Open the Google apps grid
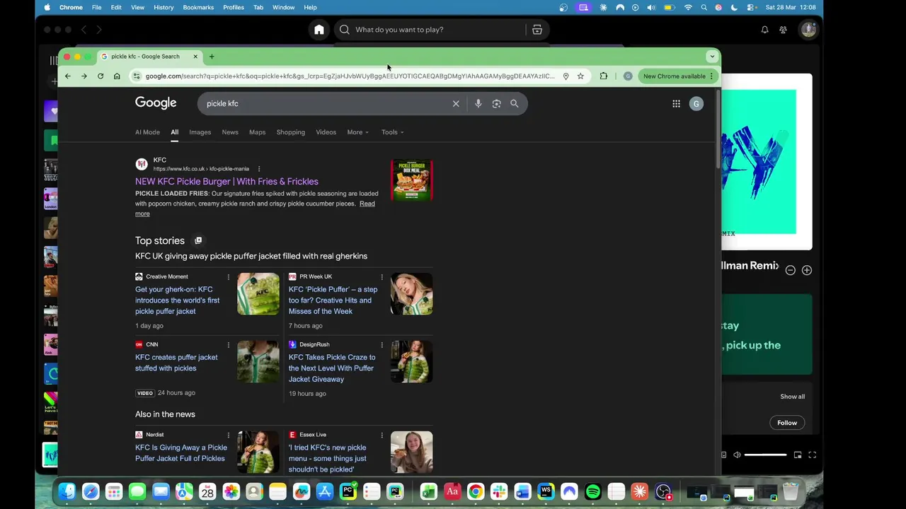906x509 pixels. pos(676,104)
